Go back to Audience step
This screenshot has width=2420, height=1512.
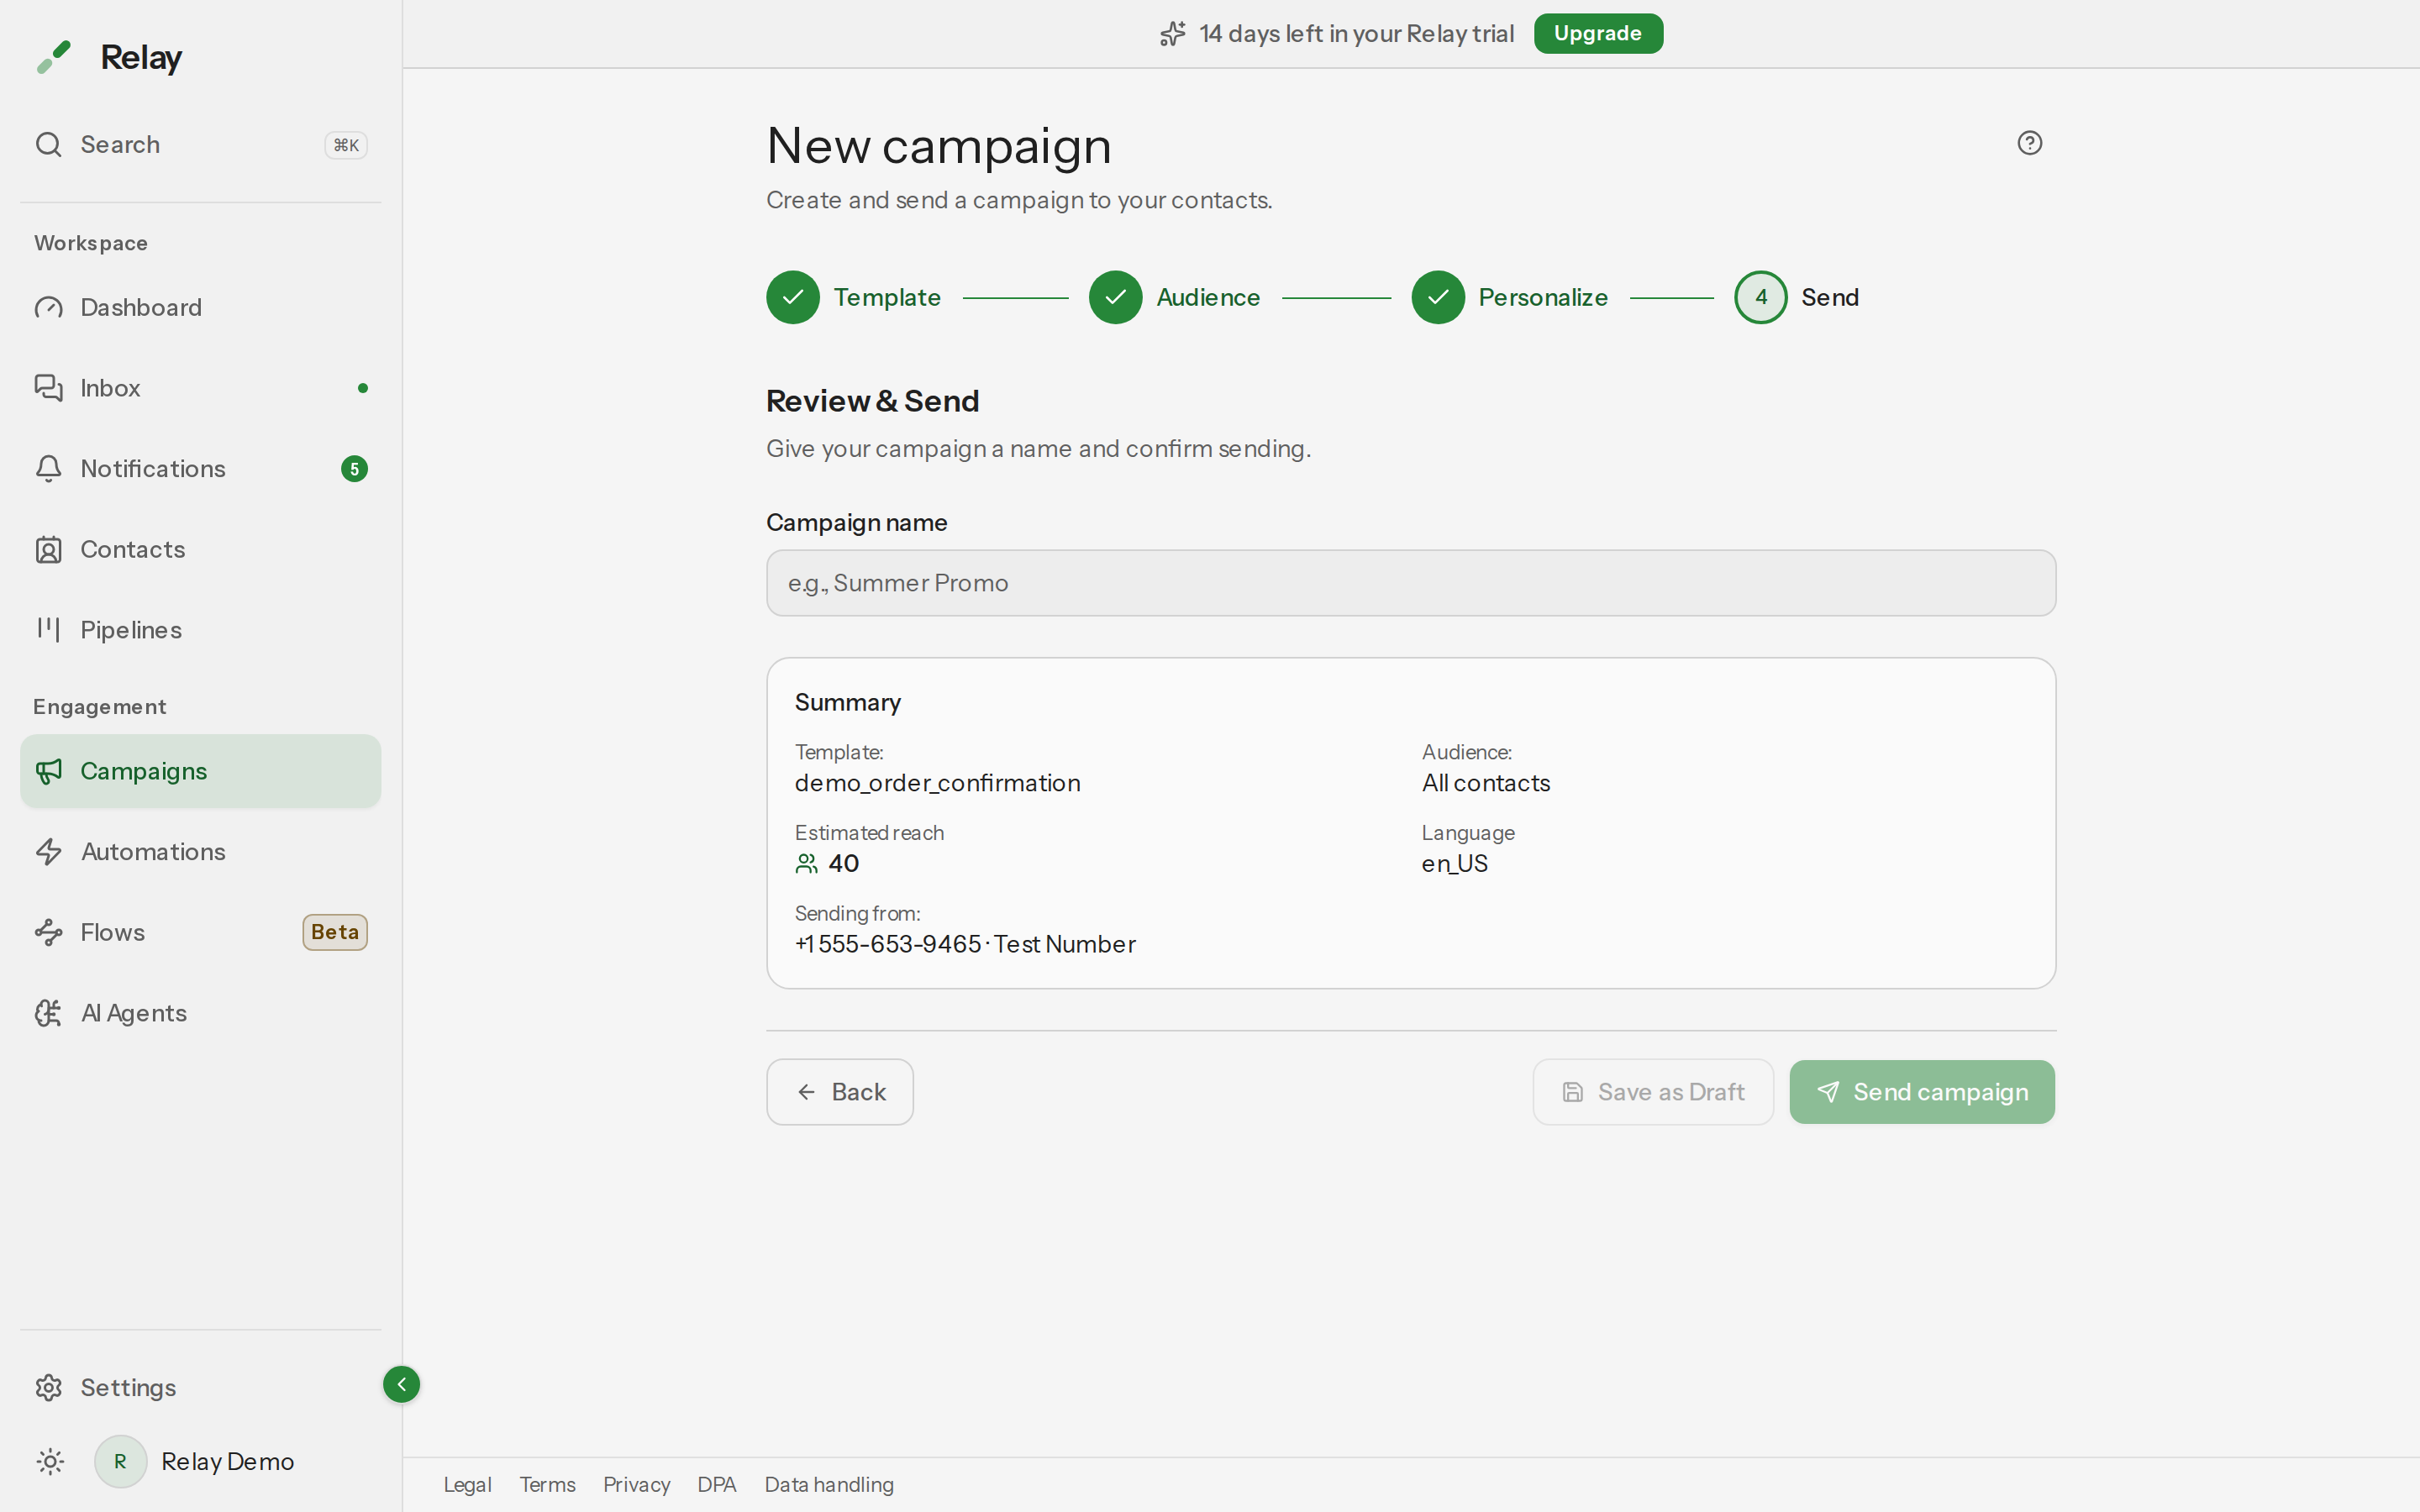pyautogui.click(x=1208, y=297)
